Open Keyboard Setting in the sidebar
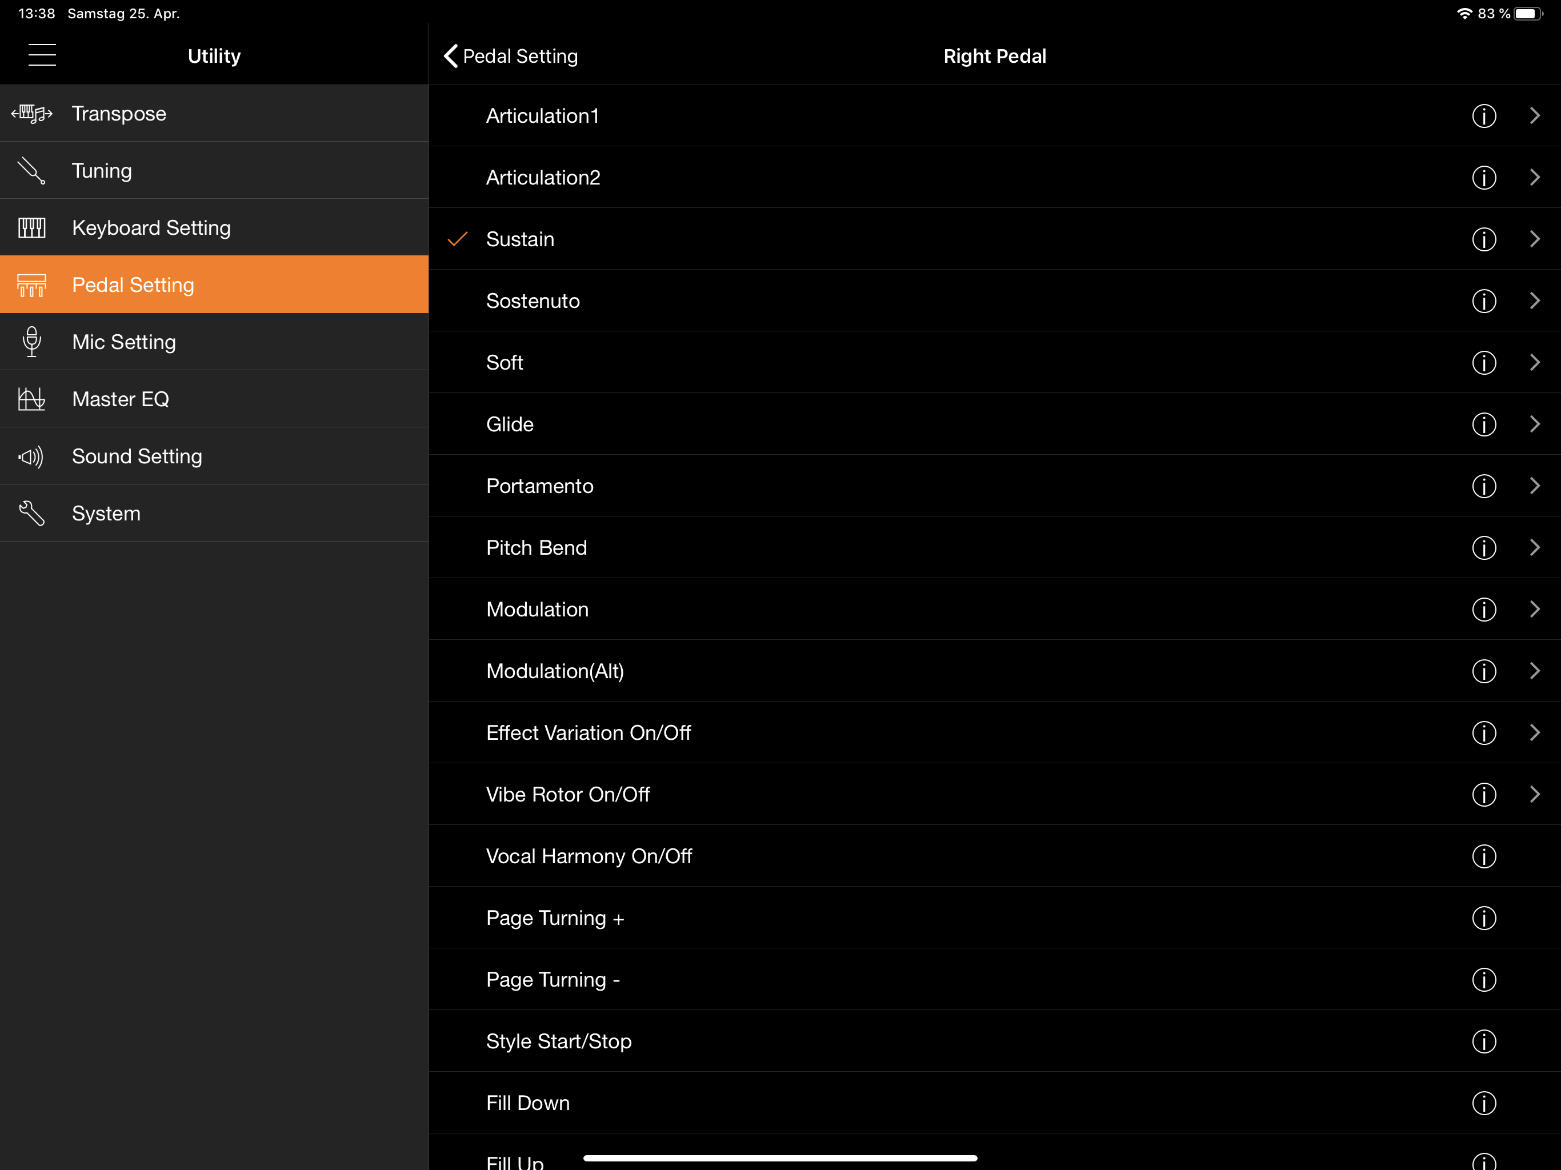This screenshot has width=1561, height=1170. tap(151, 228)
